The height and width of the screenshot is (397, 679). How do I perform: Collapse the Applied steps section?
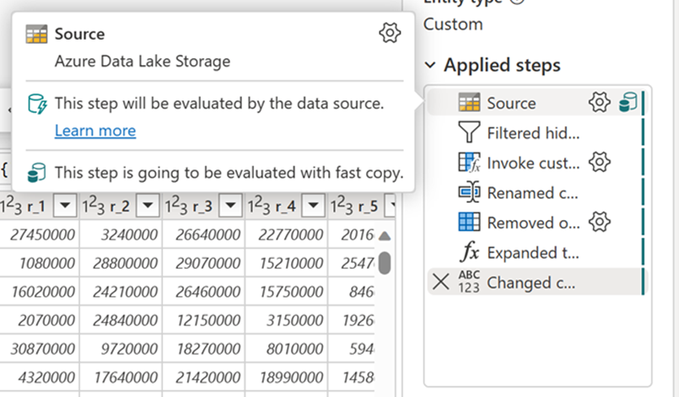(431, 65)
